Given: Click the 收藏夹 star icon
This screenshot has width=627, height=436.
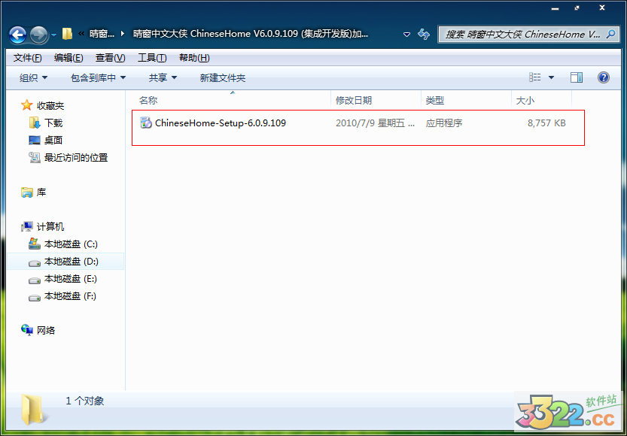Looking at the screenshot, I should point(27,105).
